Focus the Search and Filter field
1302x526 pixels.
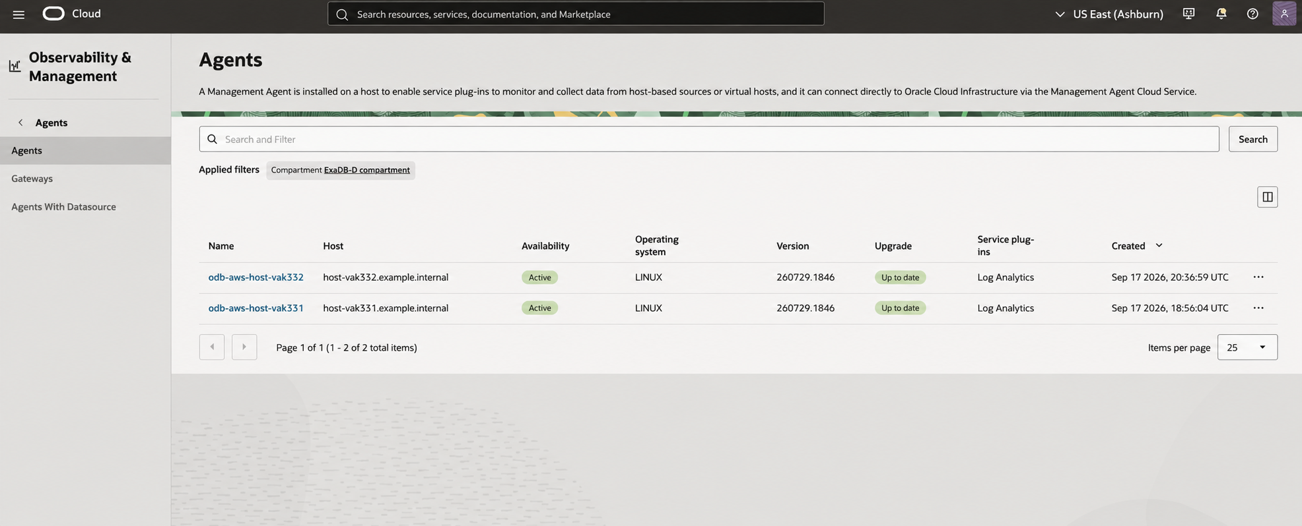click(709, 139)
